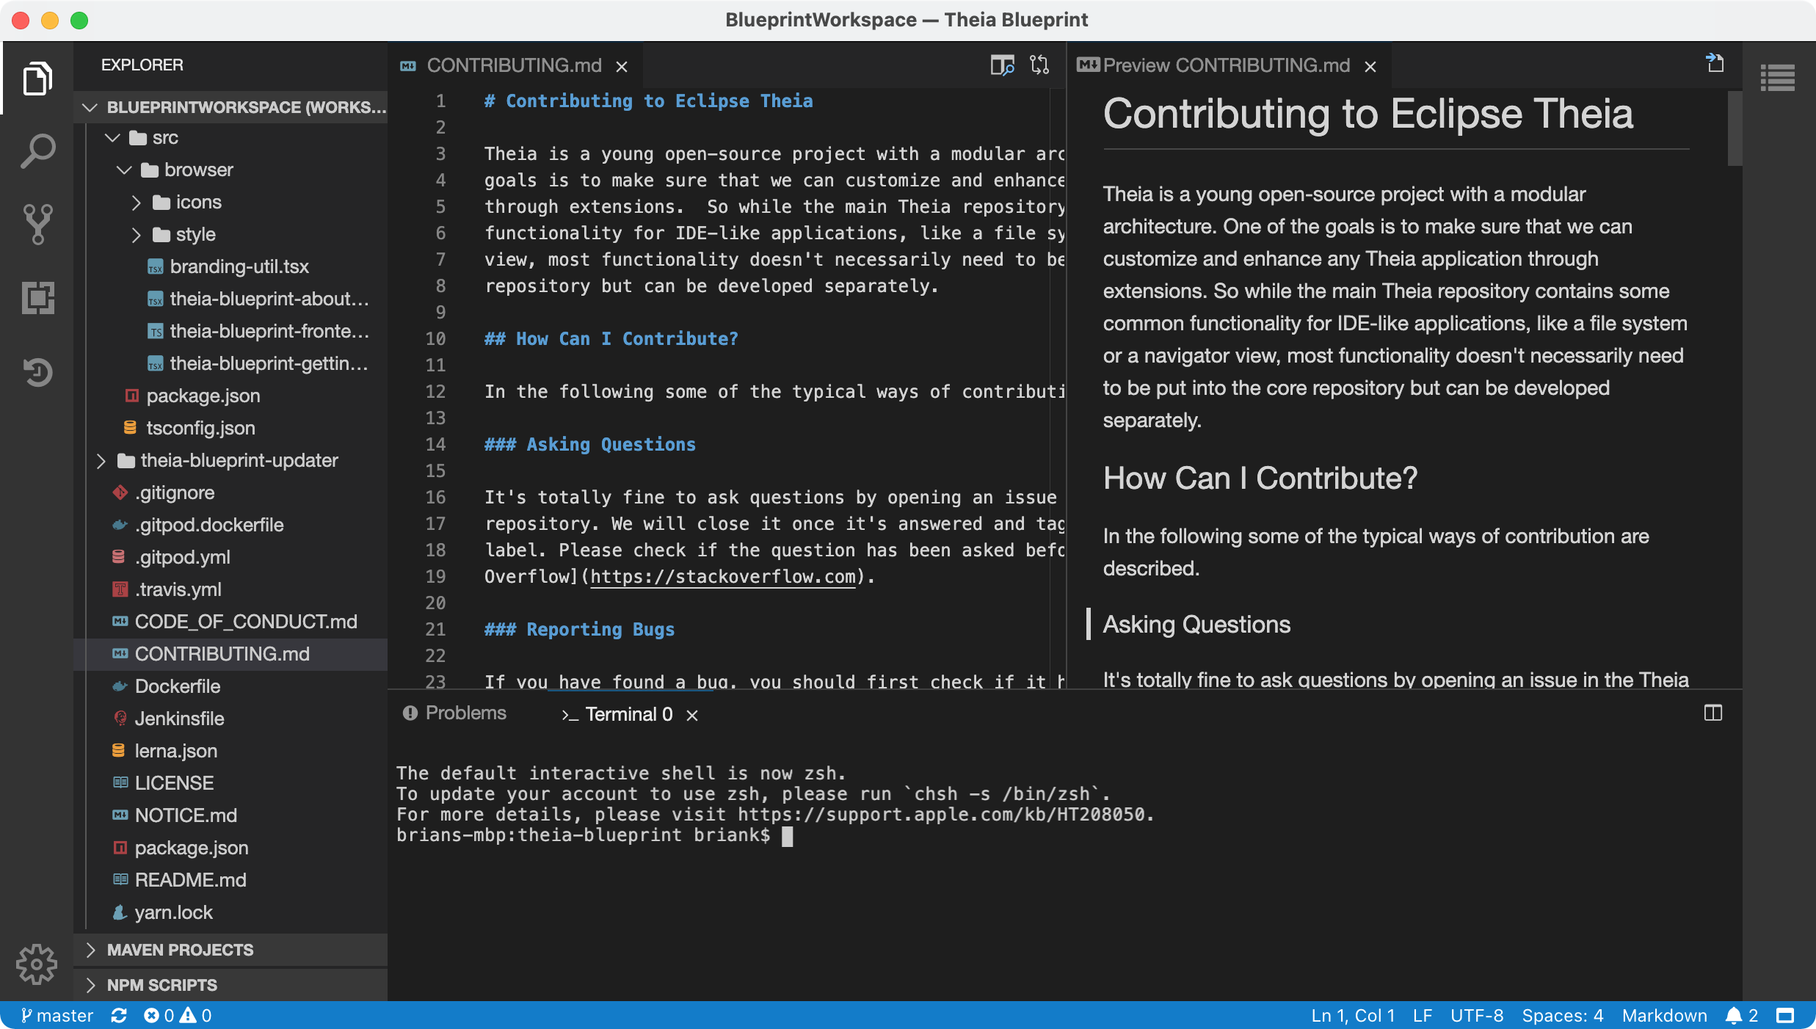1816x1029 pixels.
Task: Collapse the src folder
Action: pyautogui.click(x=112, y=138)
